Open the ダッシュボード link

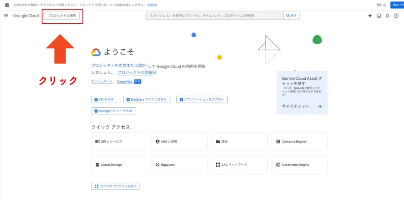(102, 81)
